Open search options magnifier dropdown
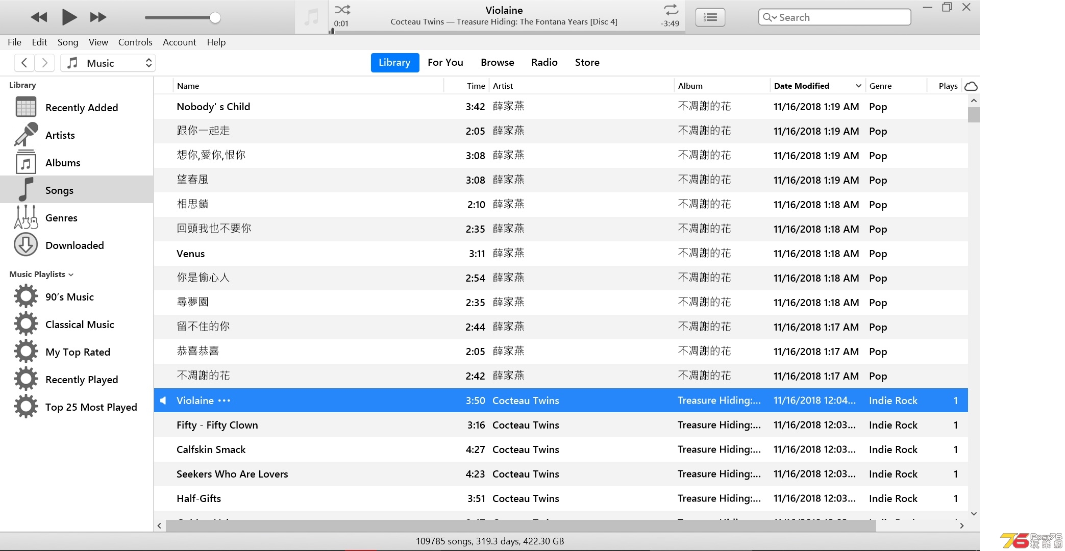This screenshot has width=1065, height=551. 770,17
